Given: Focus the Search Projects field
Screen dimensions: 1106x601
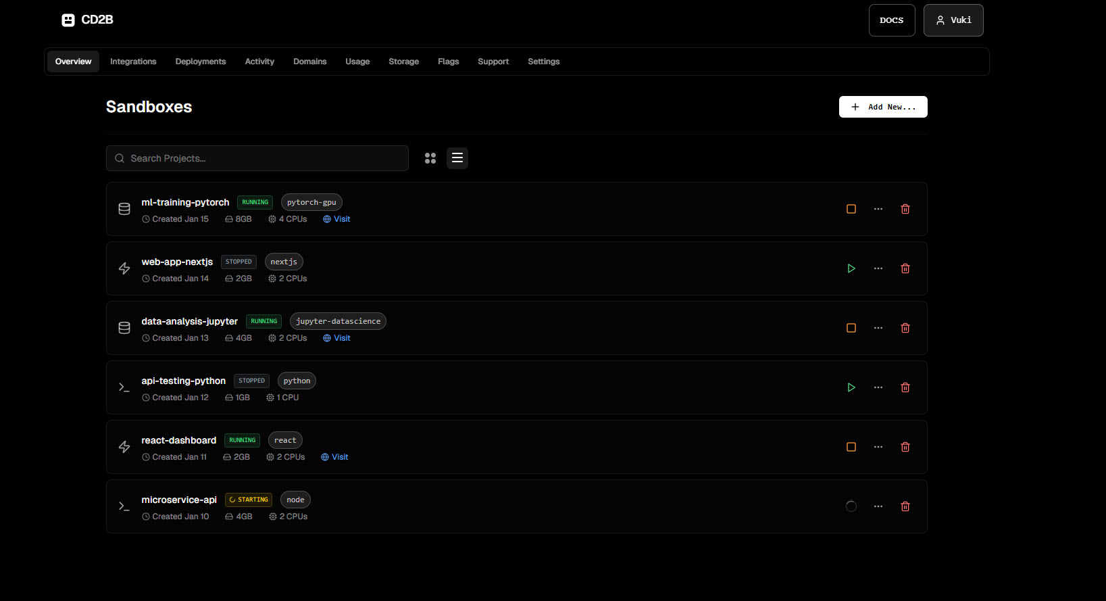Looking at the screenshot, I should (257, 158).
